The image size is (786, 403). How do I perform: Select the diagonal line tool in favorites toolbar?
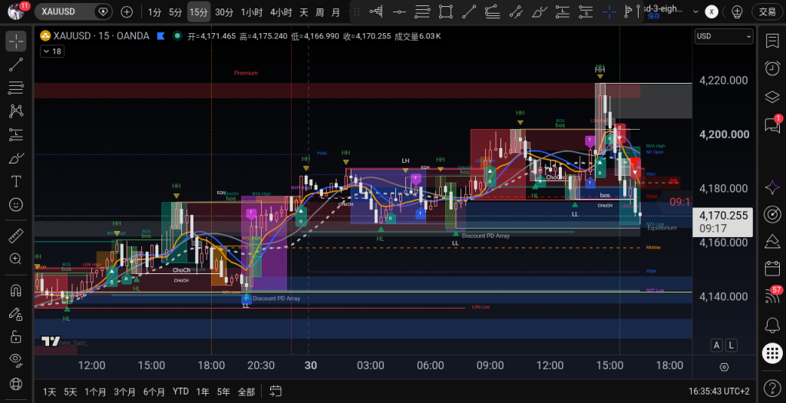469,12
